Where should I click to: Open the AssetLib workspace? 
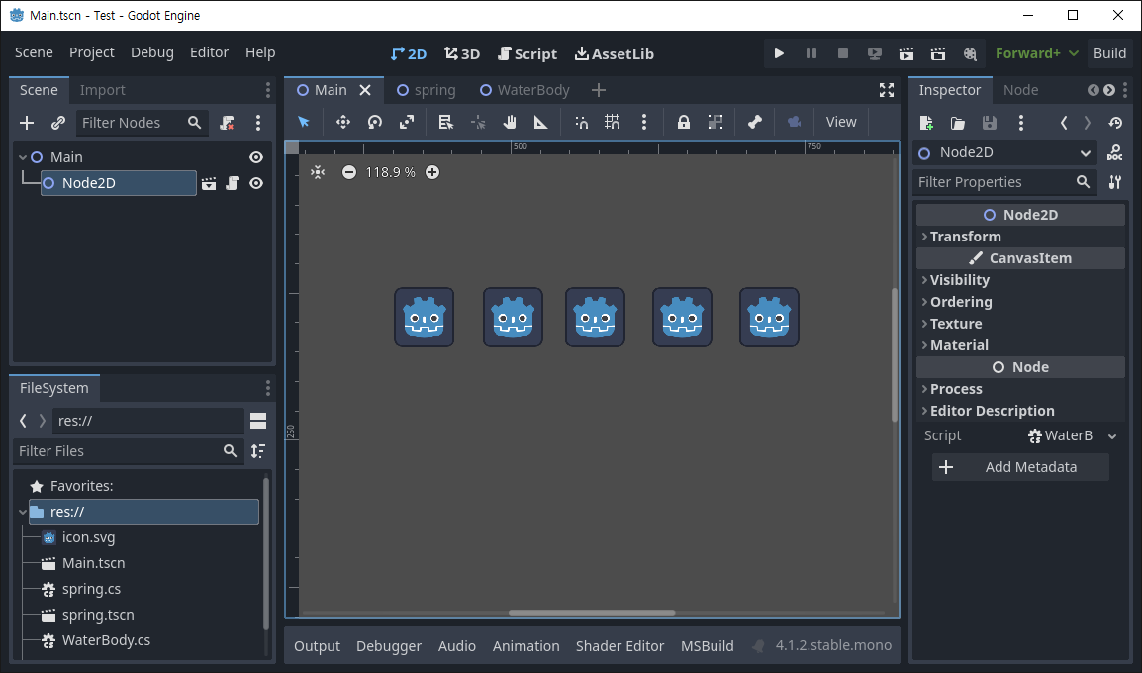[614, 53]
